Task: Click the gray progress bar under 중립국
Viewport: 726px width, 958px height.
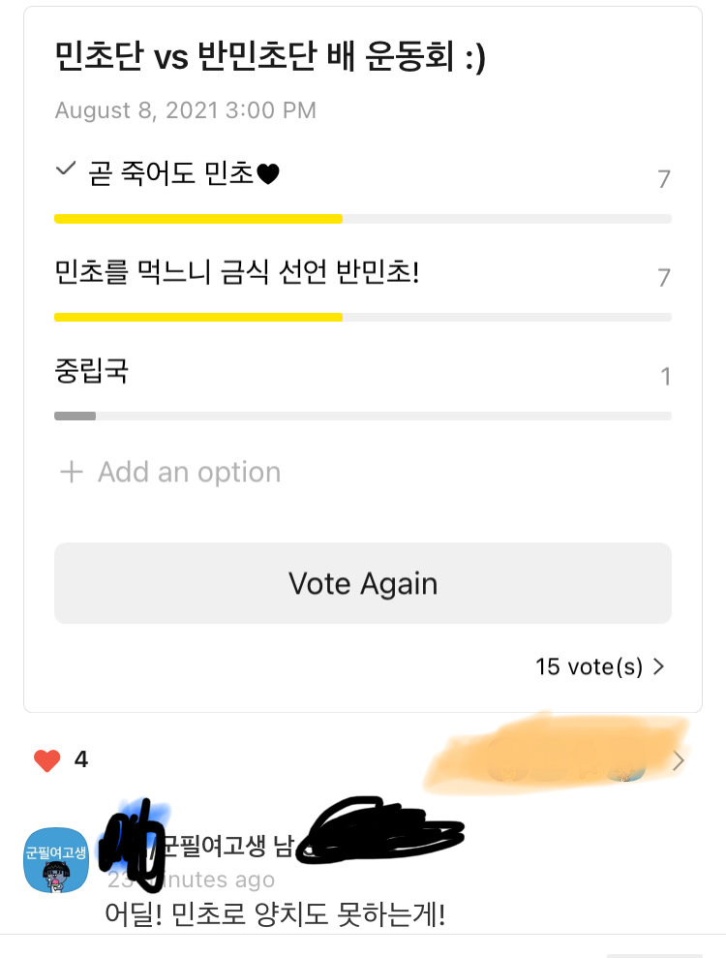Action: point(75,416)
